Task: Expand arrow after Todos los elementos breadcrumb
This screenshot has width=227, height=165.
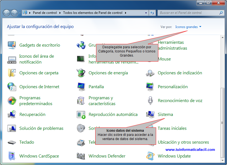Action: click(x=125, y=13)
